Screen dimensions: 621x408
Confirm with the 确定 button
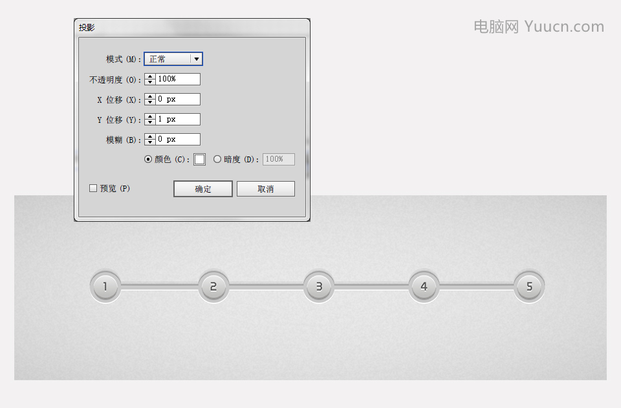pyautogui.click(x=202, y=189)
